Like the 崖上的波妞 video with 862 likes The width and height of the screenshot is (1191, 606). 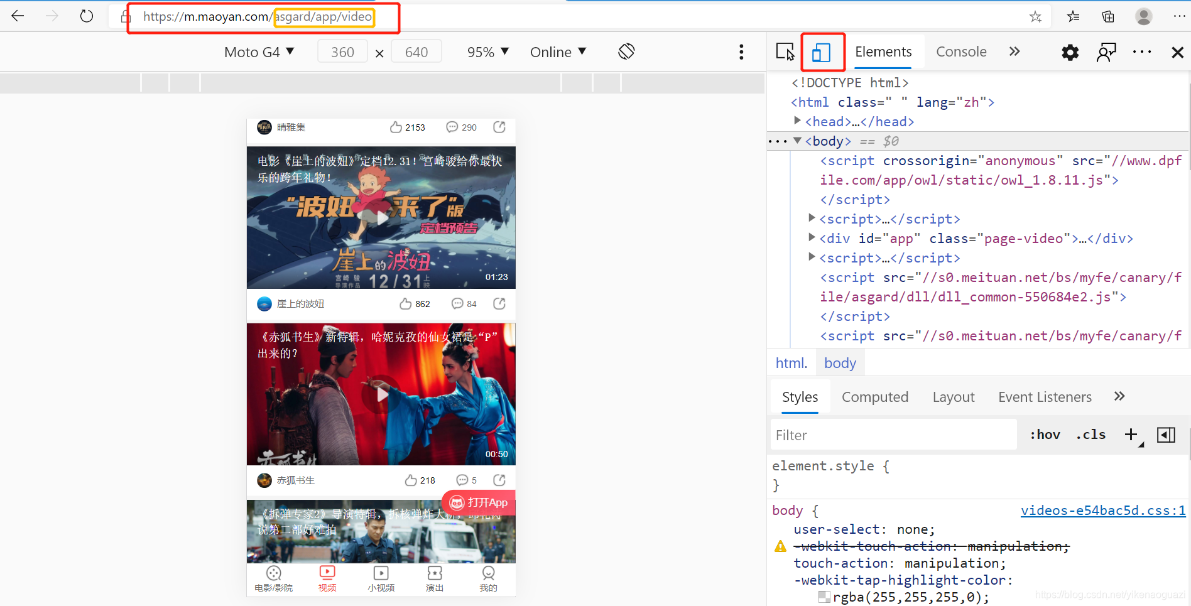click(415, 304)
